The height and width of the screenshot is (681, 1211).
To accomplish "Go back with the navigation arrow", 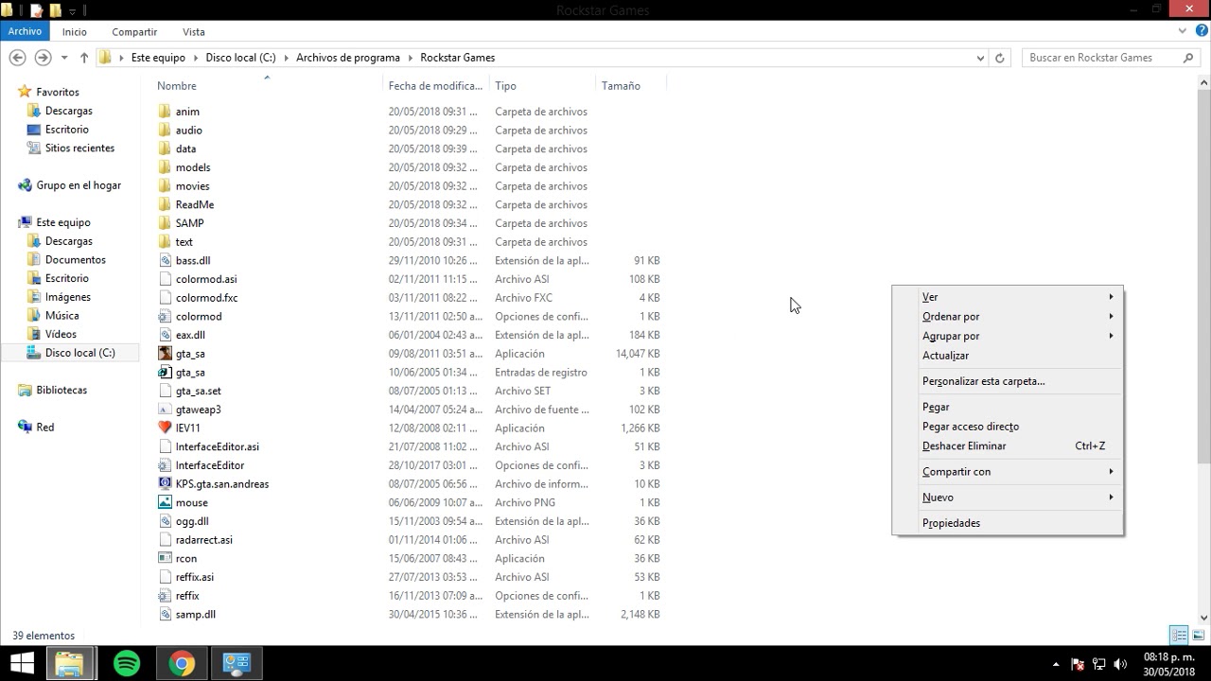I will click(x=17, y=58).
